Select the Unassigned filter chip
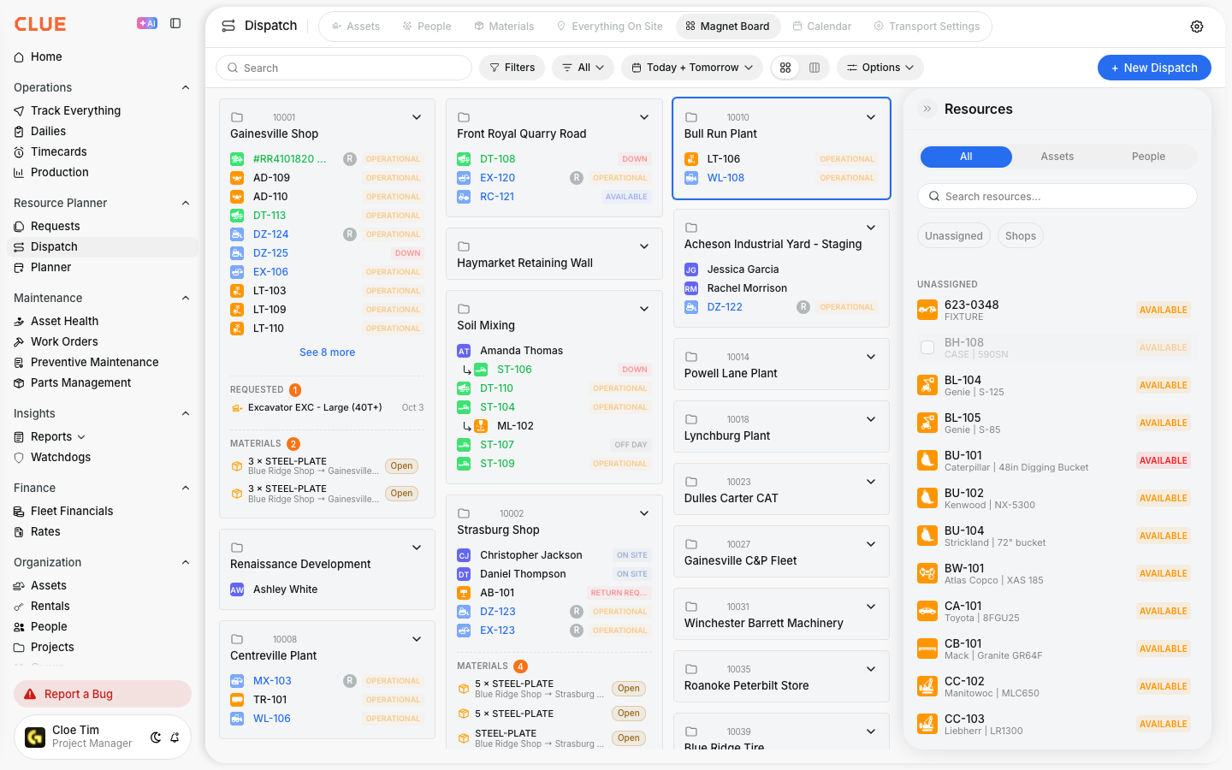Viewport: 1232px width, 770px height. [954, 236]
